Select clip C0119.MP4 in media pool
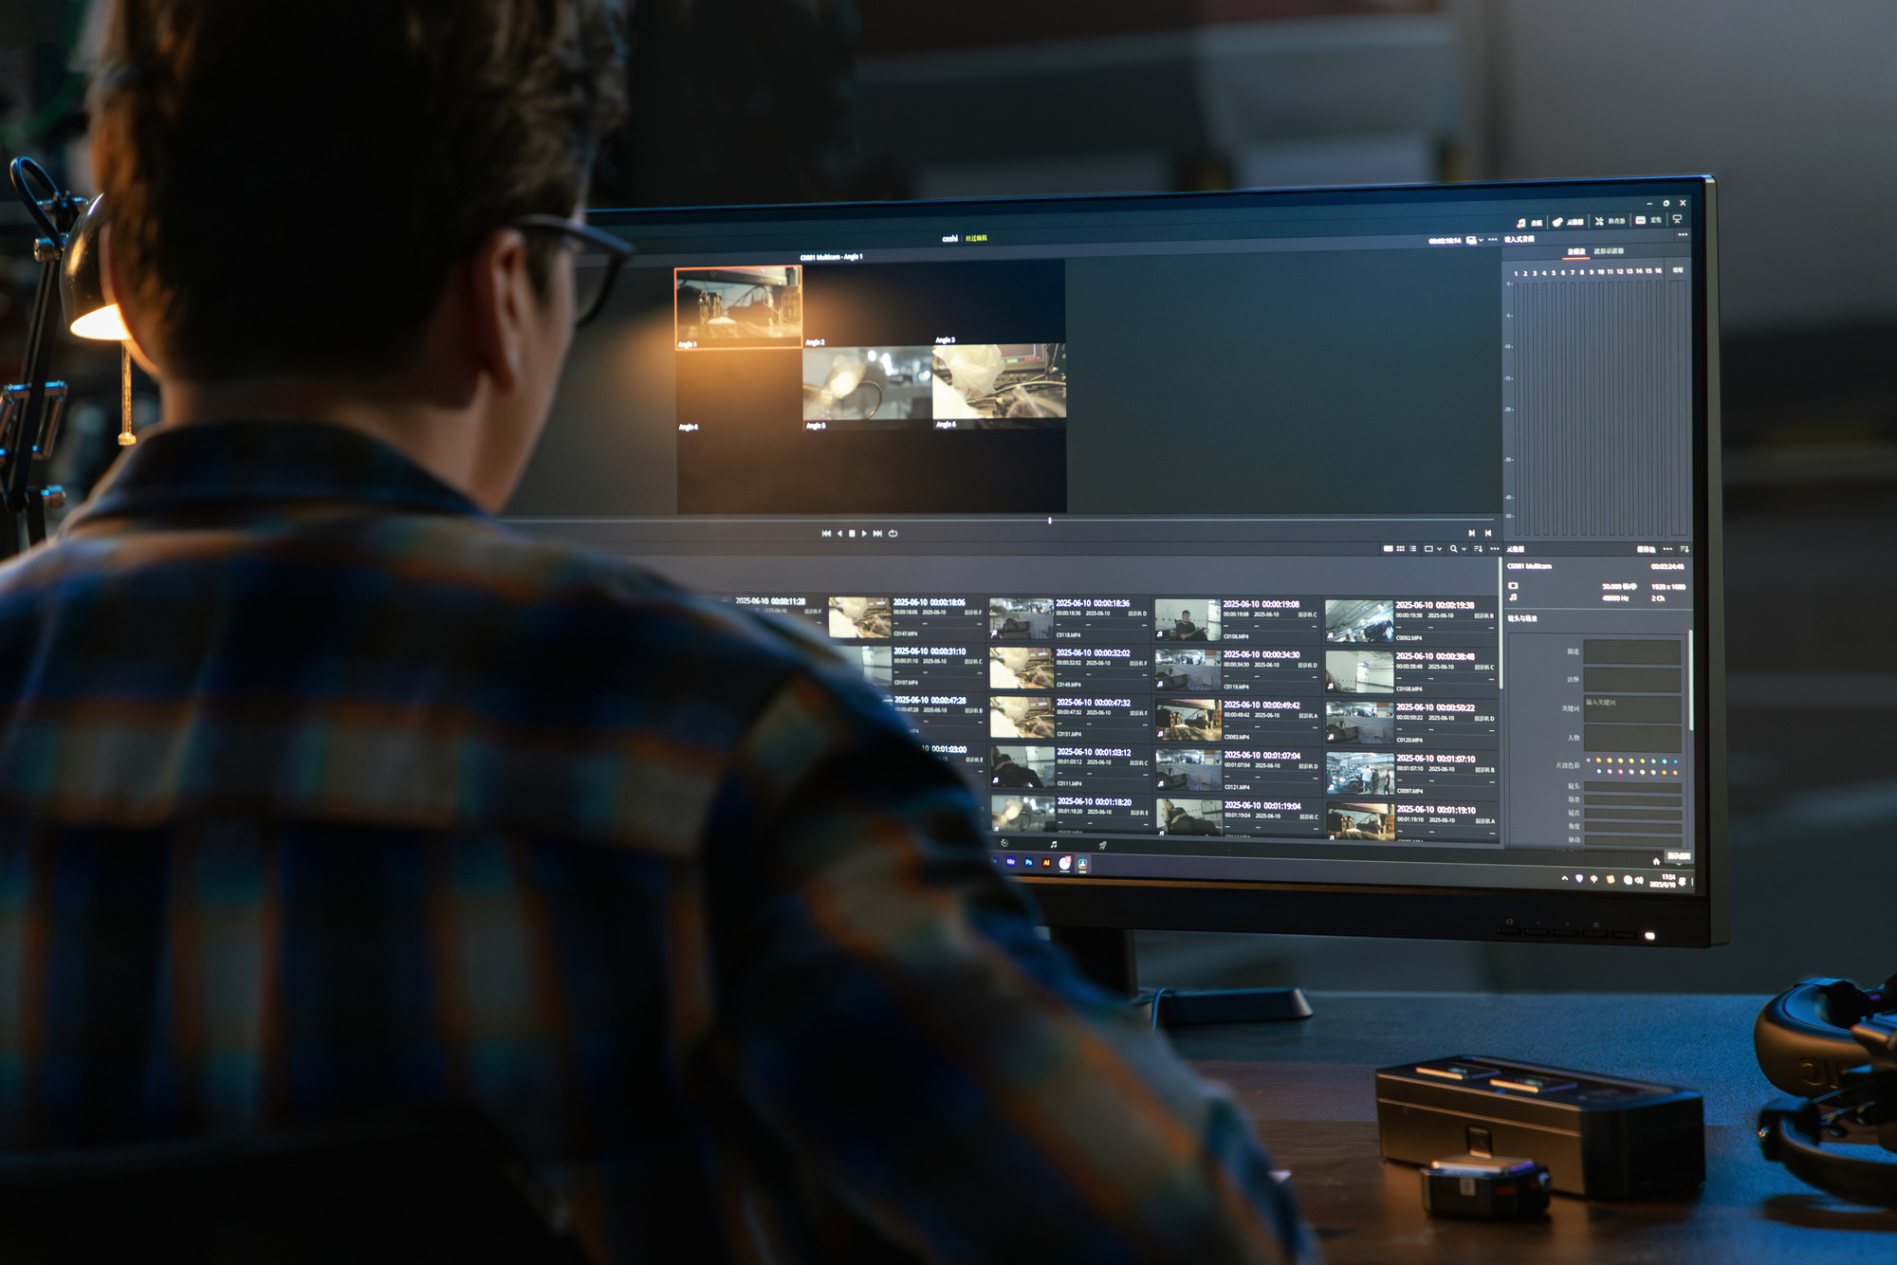Viewport: 1897px width, 1265px height. pyautogui.click(x=1238, y=670)
